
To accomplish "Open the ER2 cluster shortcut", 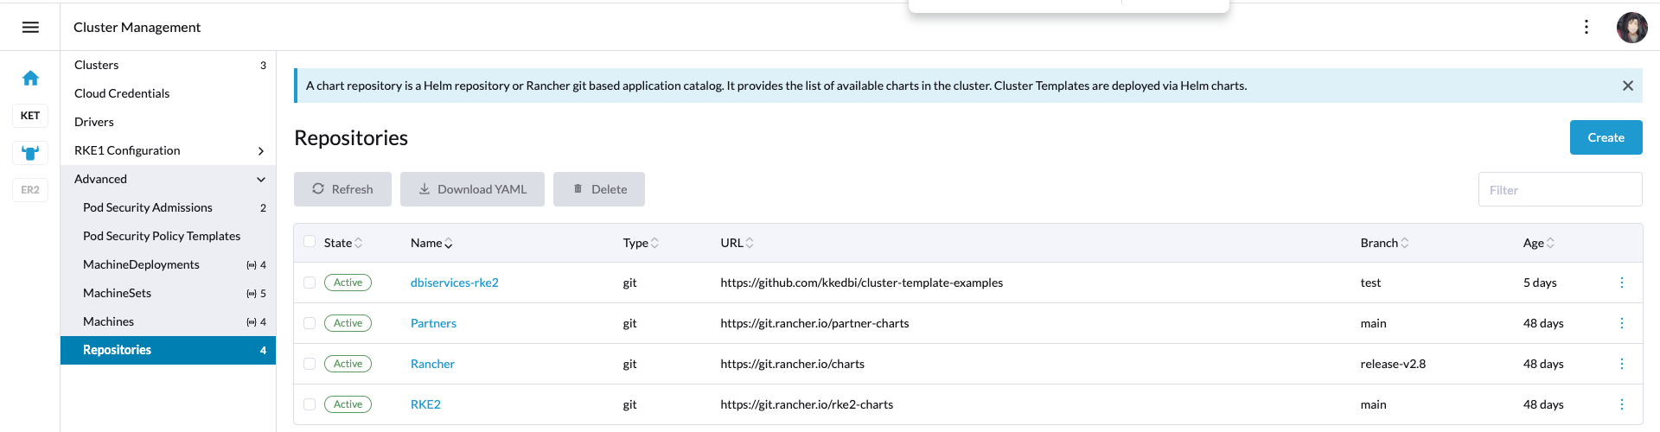I will (x=30, y=190).
